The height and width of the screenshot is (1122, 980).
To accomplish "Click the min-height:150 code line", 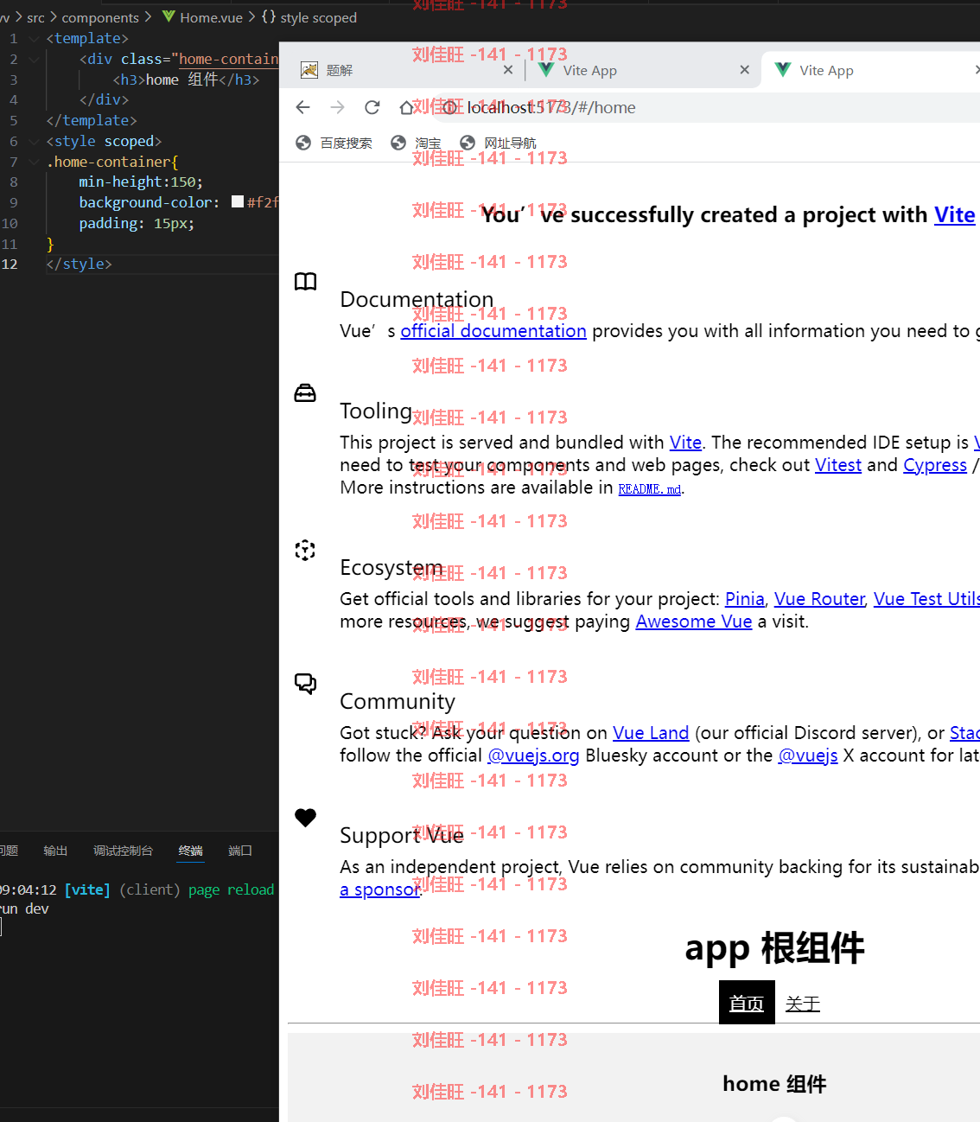I will [x=141, y=182].
